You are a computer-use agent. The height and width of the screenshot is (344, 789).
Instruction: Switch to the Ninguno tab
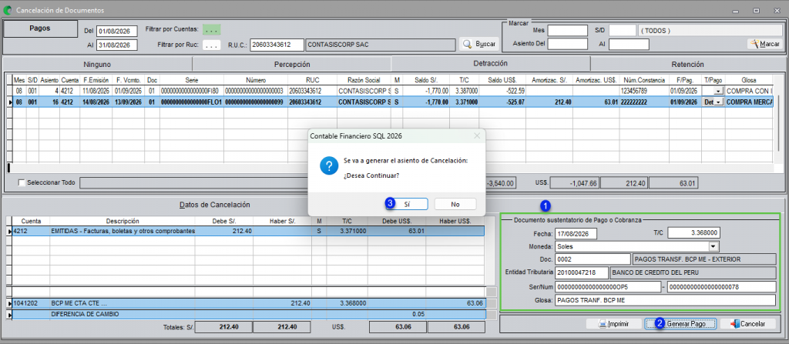(x=98, y=65)
